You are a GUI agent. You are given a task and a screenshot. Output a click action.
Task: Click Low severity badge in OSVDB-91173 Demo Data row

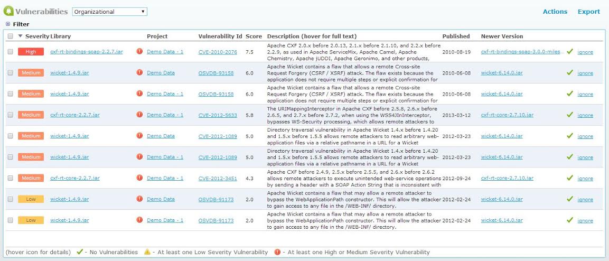point(31,199)
